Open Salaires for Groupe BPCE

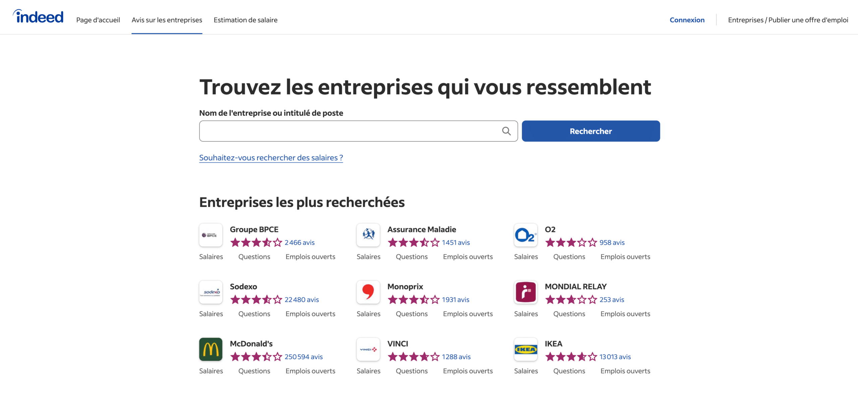point(211,256)
